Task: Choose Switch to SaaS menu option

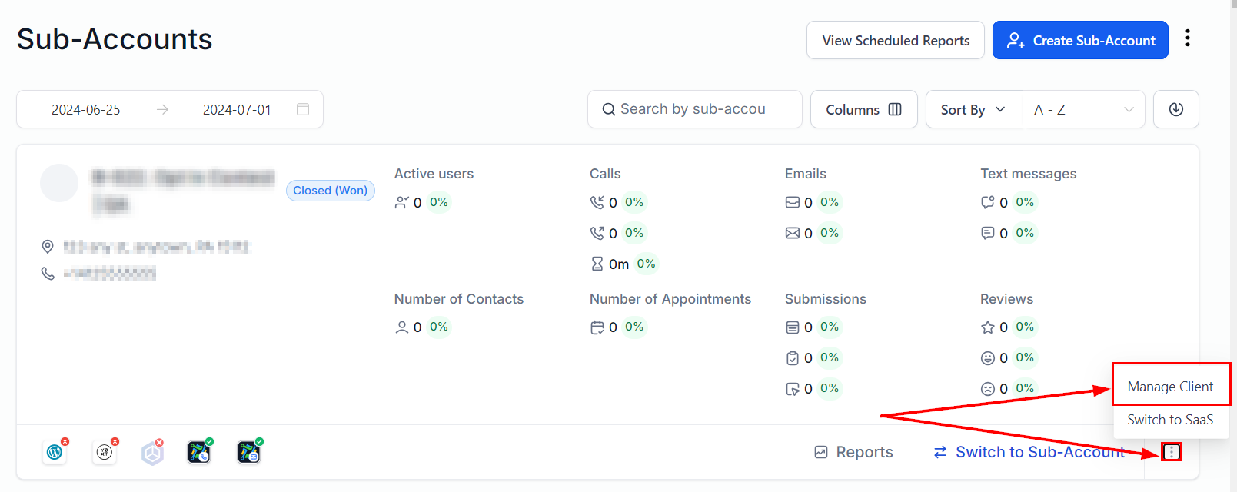Action: coord(1170,420)
